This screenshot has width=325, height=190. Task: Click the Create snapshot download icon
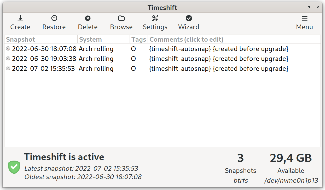tap(20, 18)
